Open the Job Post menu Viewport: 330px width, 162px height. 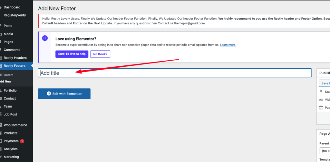coord(10,114)
